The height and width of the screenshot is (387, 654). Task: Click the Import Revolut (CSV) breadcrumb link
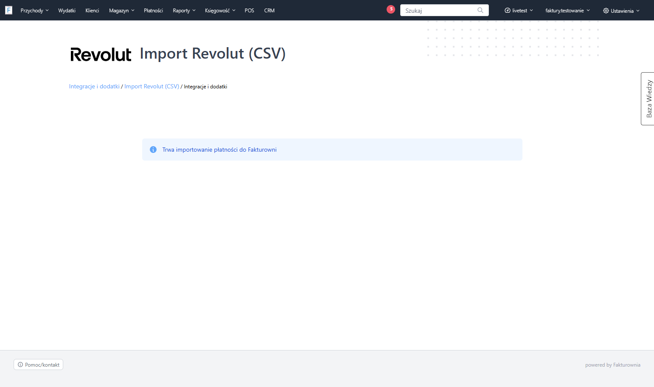coord(152,86)
